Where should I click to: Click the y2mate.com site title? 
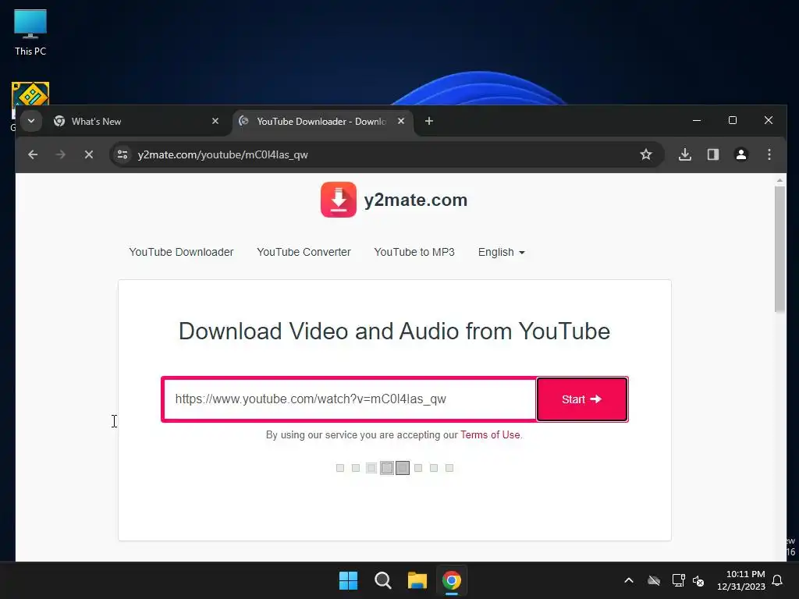click(415, 200)
